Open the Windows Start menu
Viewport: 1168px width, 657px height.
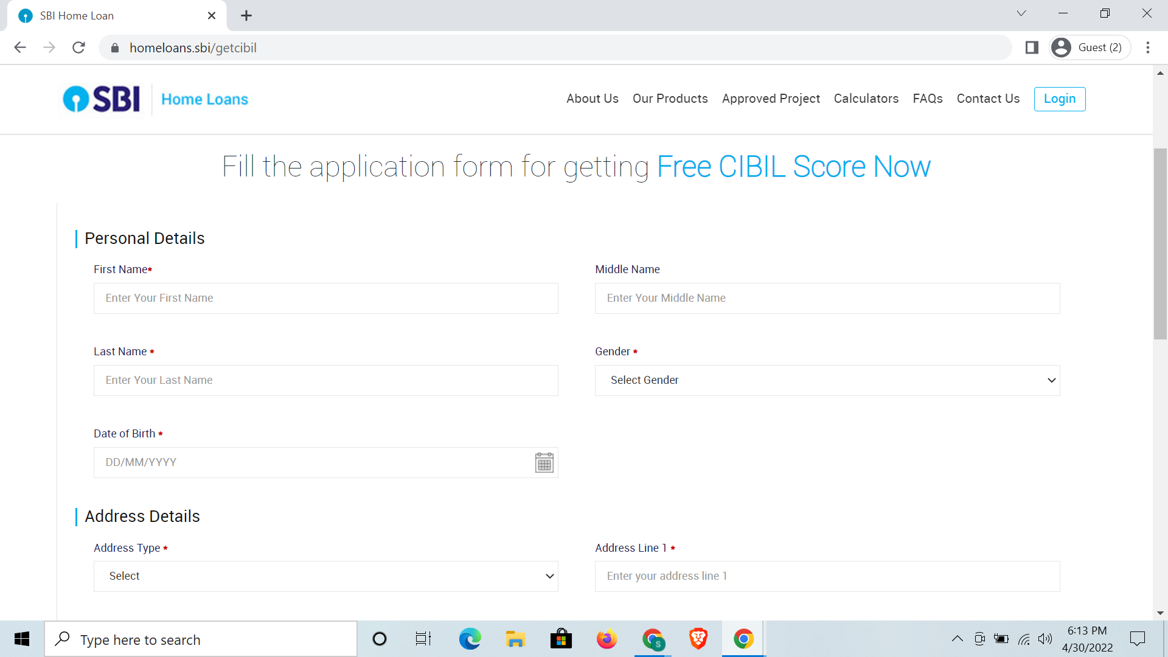[22, 639]
